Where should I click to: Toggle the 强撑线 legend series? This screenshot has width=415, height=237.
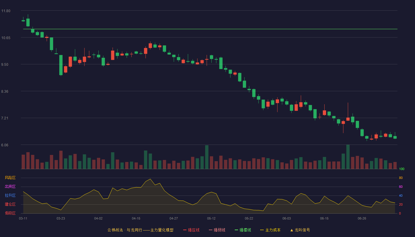tap(243, 230)
